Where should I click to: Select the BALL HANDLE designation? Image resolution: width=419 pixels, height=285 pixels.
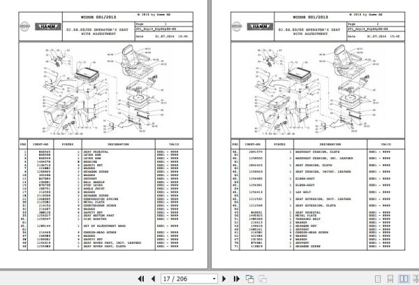(x=94, y=182)
